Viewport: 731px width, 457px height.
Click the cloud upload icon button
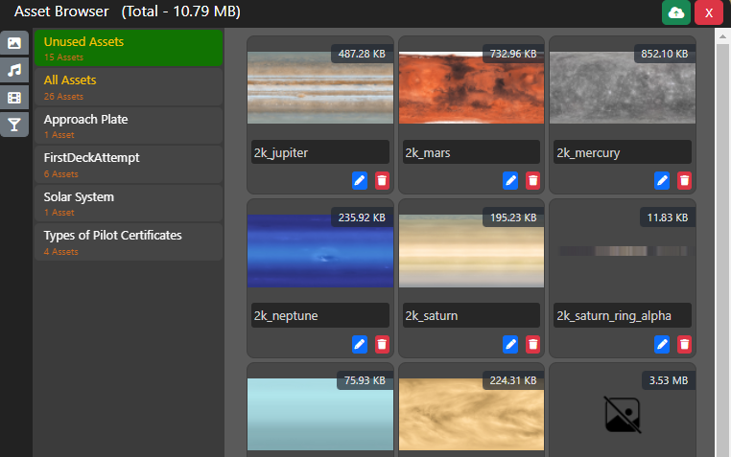pos(676,12)
